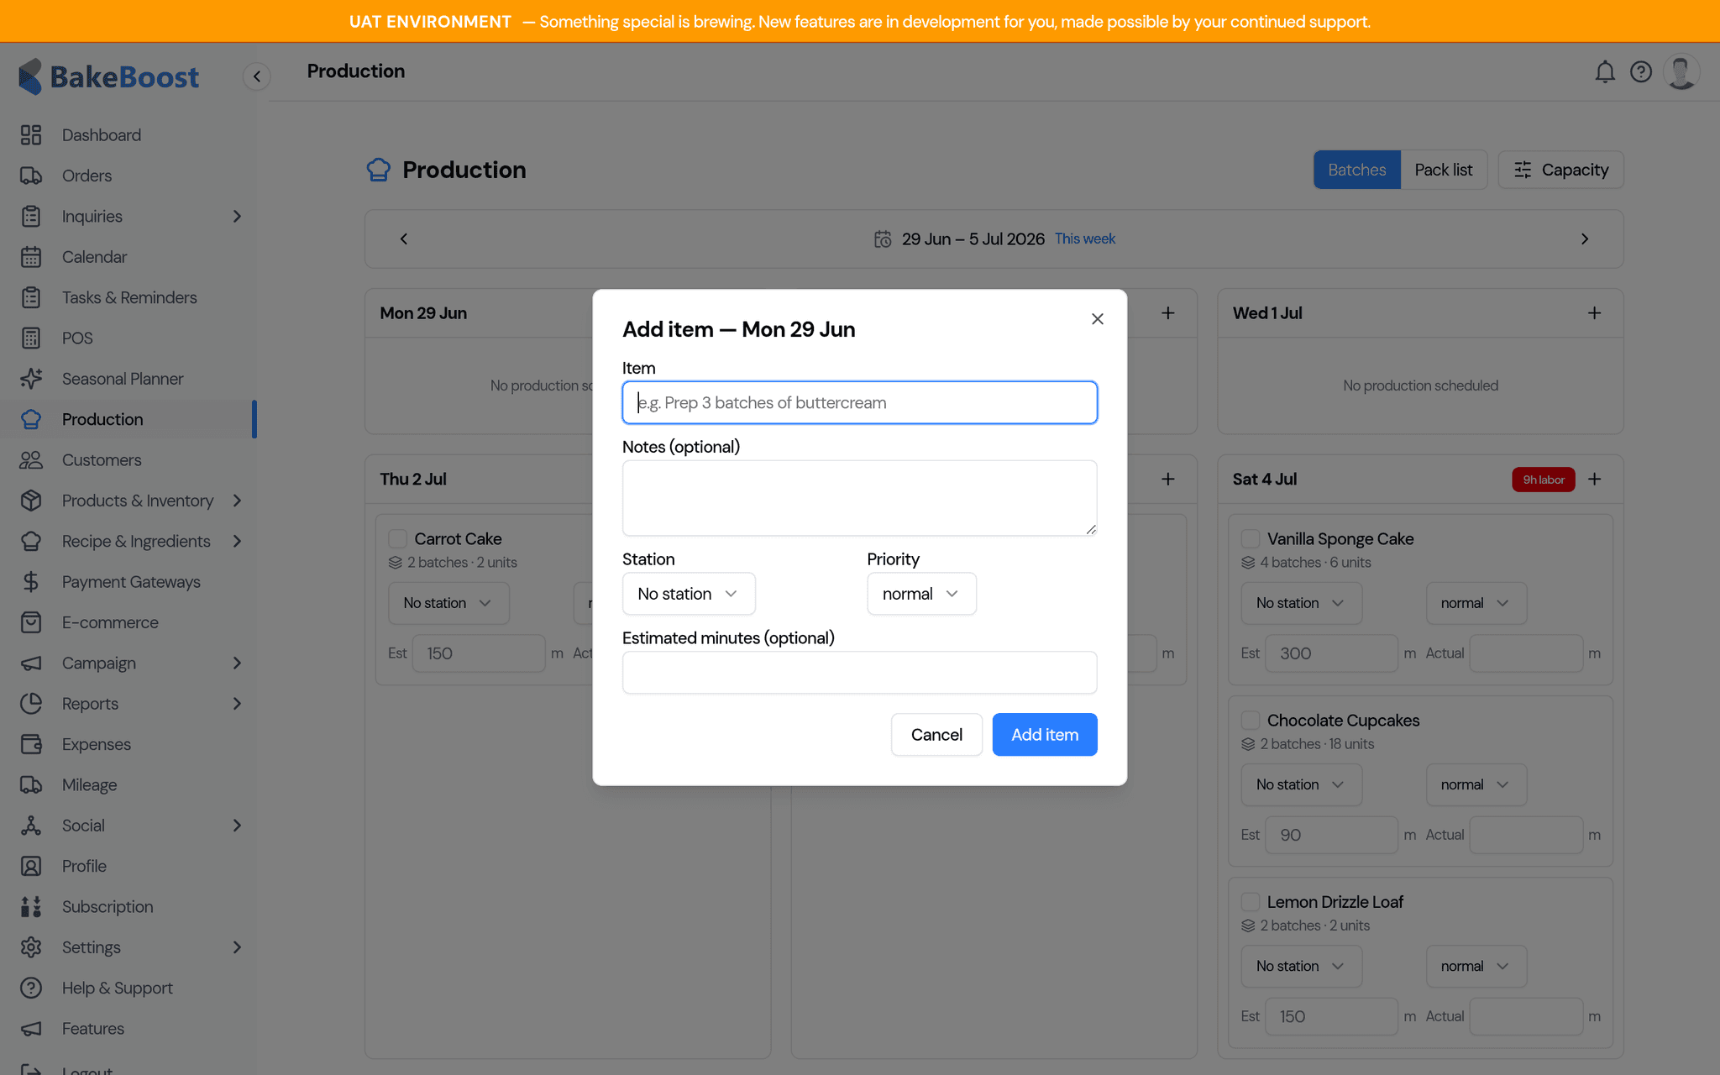
Task: Click the Add item button
Action: [x=1045, y=735]
